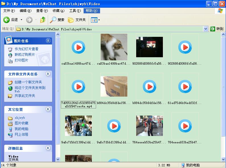Select the cardboard box video thumbnail

[114, 86]
